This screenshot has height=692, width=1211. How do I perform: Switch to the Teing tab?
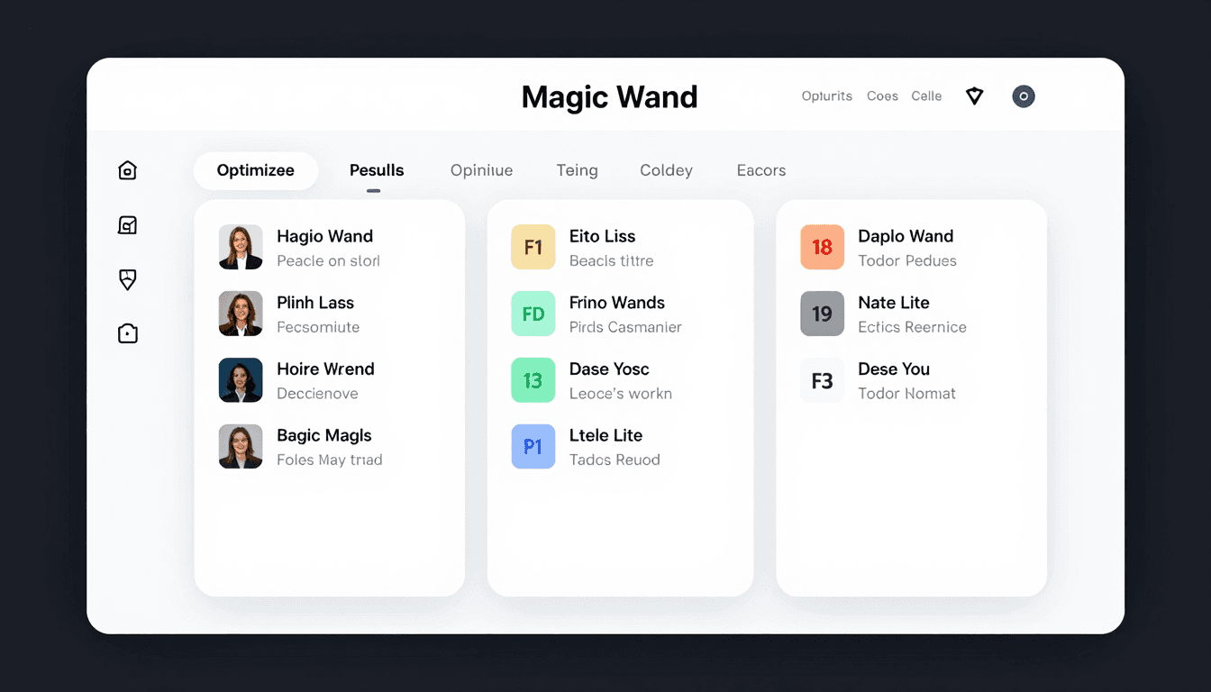pos(577,170)
